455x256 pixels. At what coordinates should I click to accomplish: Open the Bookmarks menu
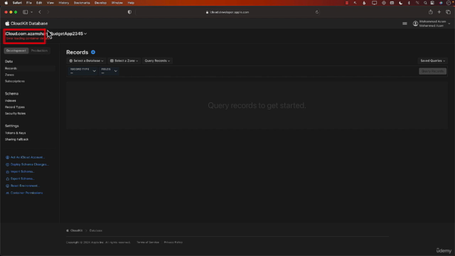(82, 3)
